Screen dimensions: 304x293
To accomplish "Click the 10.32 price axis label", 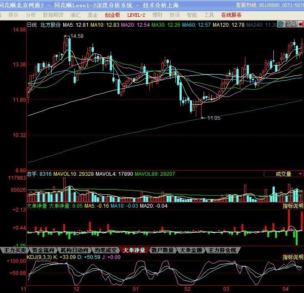I will tap(19, 135).
